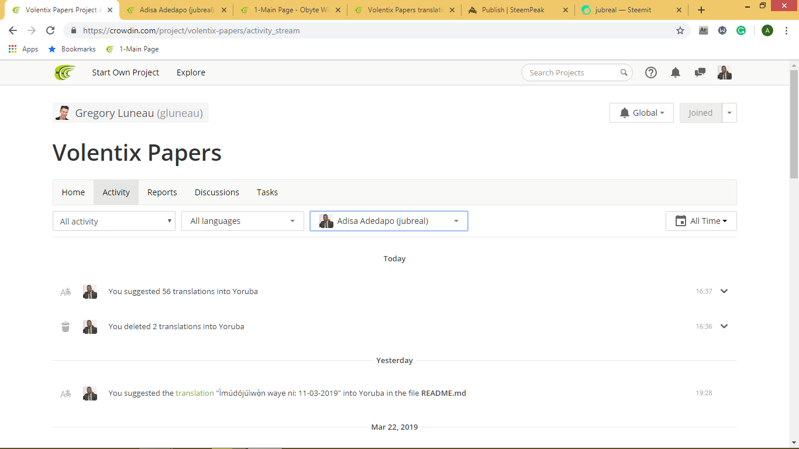
Task: Open the Reports tab
Action: click(x=162, y=192)
